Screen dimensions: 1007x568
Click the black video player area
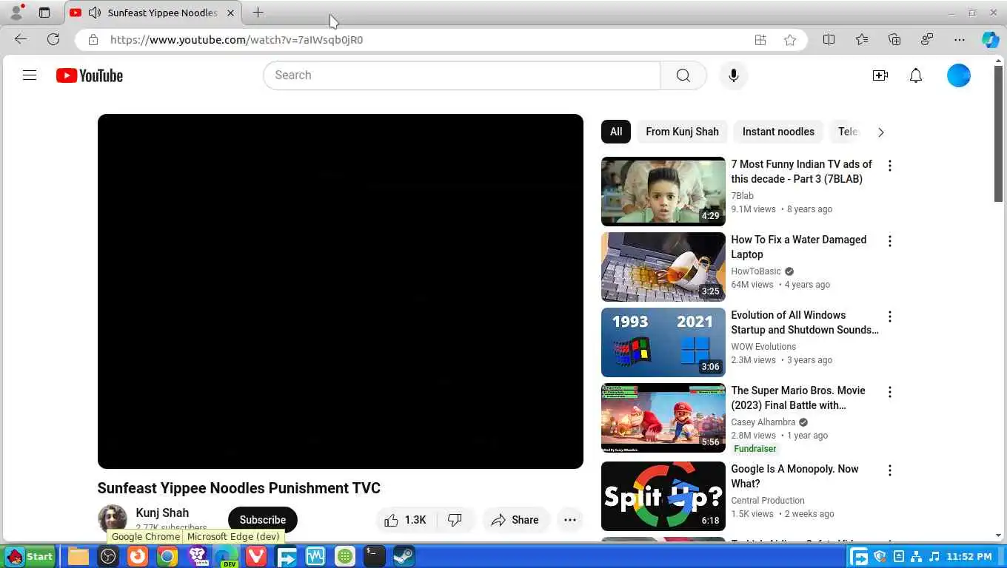point(341,291)
